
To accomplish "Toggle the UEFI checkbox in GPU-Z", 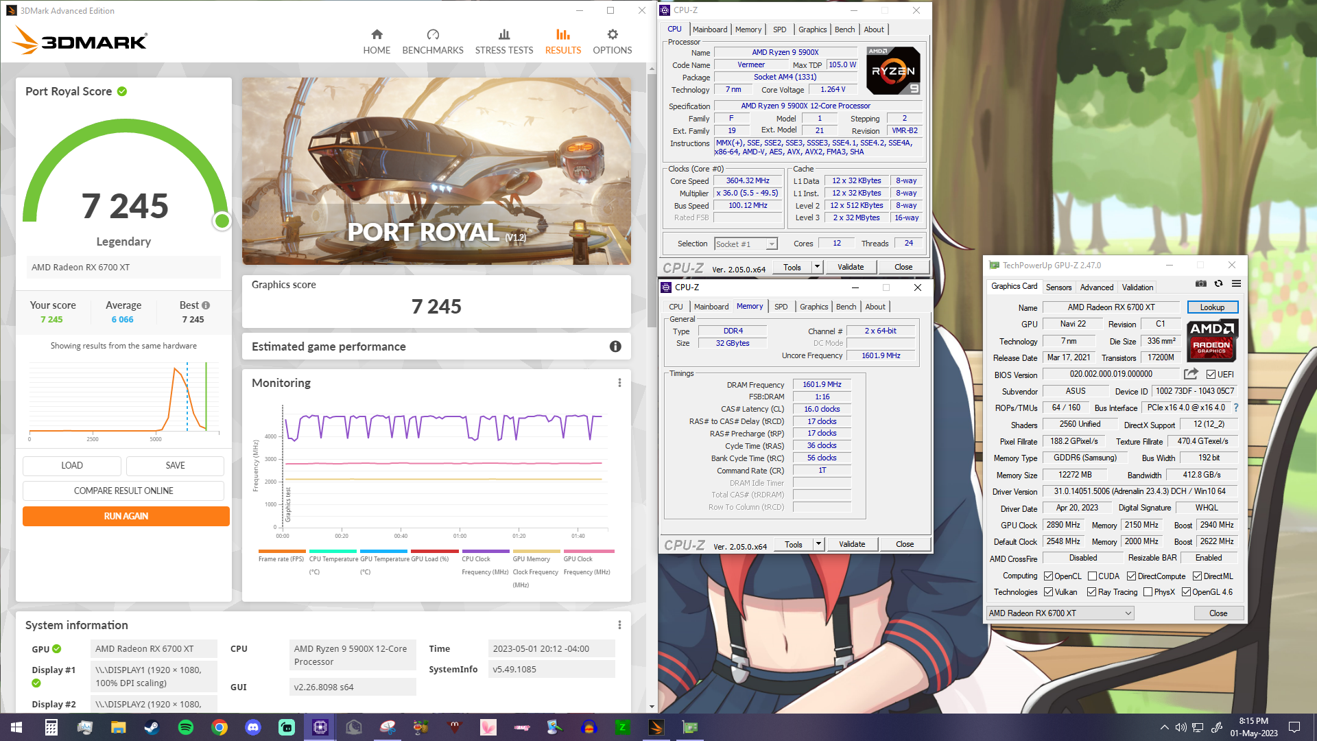I will pyautogui.click(x=1211, y=375).
